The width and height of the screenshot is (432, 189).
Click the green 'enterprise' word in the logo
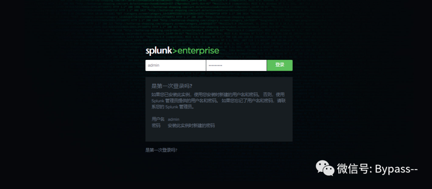click(199, 51)
